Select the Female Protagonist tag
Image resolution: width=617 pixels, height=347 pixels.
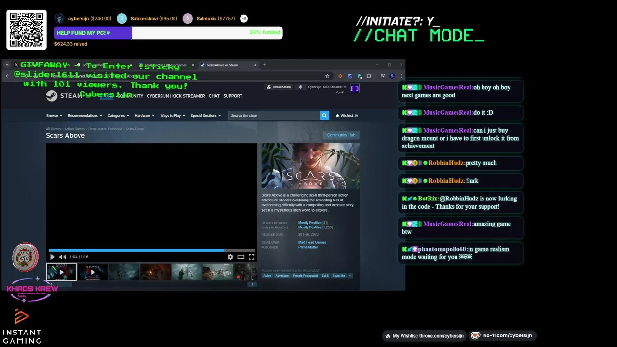point(305,276)
